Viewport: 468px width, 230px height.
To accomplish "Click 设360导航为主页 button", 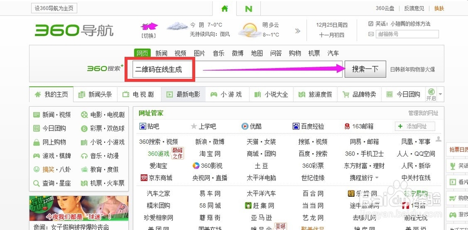I will 54,8.
